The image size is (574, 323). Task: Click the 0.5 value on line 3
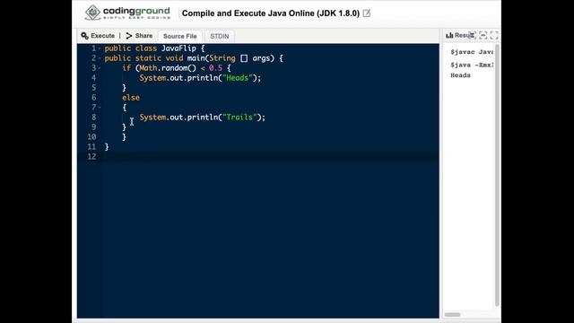point(215,68)
